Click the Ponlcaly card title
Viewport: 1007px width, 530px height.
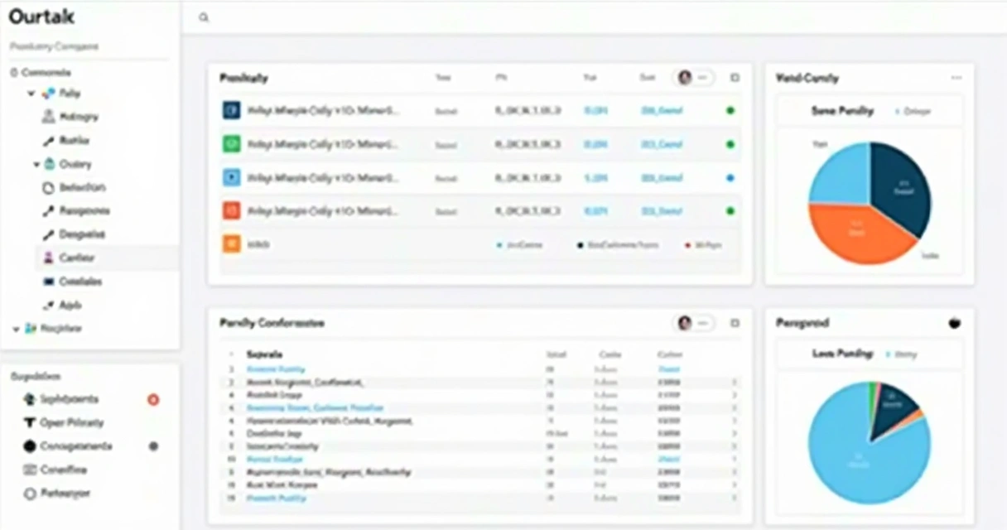[x=243, y=78]
